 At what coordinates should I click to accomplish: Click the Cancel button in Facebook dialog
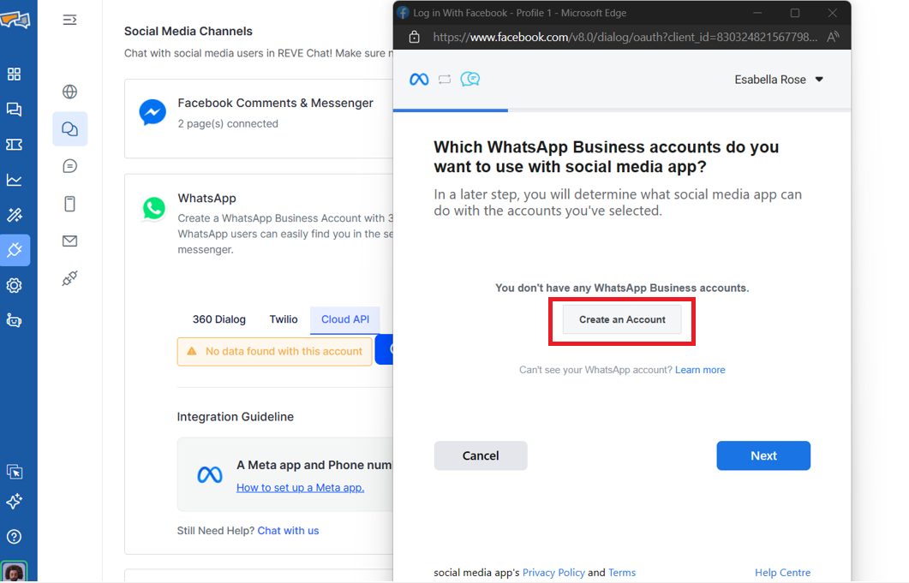[x=481, y=455]
